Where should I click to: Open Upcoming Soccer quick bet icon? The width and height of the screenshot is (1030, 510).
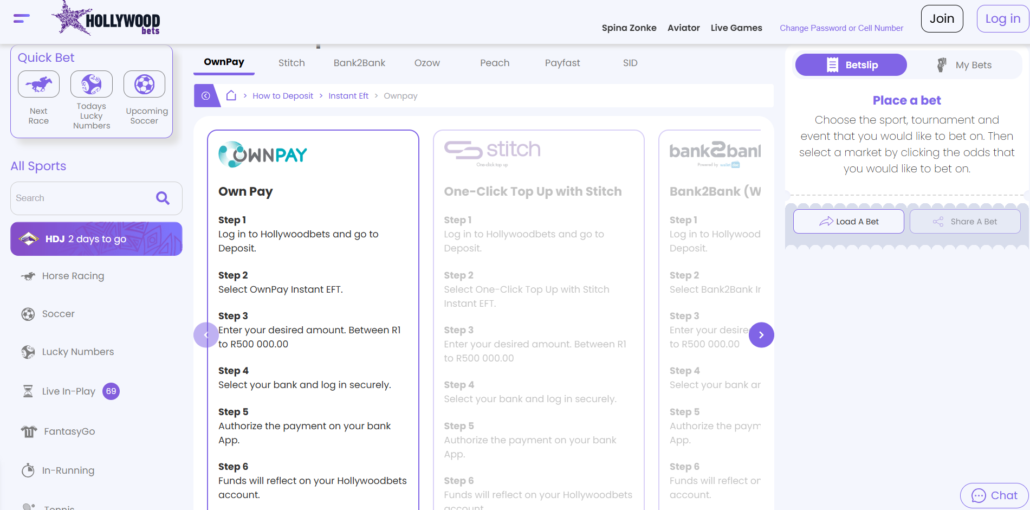click(x=144, y=85)
